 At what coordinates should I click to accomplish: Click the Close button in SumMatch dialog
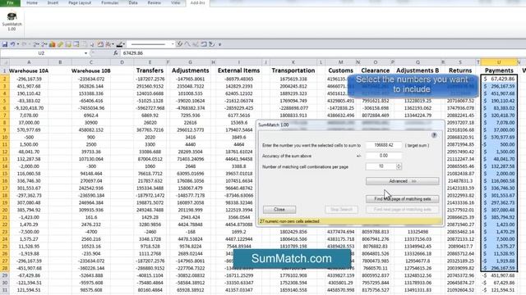point(279,210)
